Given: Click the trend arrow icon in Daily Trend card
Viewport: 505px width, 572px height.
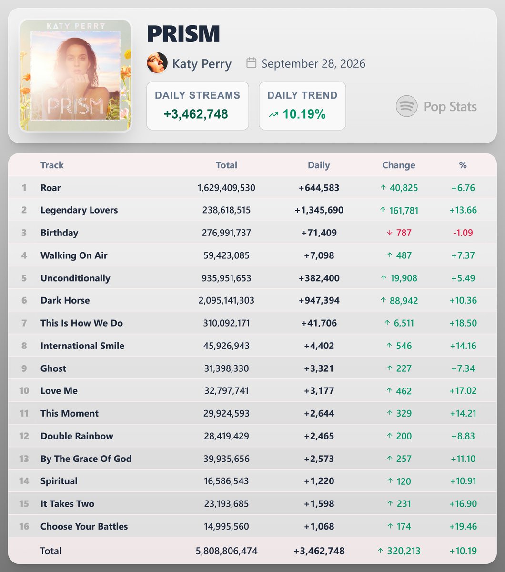Looking at the screenshot, I should tap(273, 114).
